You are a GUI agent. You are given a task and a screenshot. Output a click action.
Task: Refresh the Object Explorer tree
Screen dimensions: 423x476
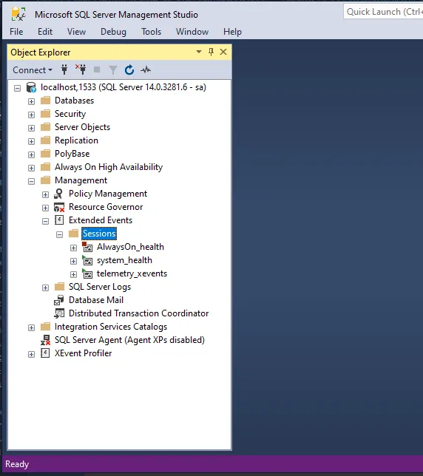[129, 69]
